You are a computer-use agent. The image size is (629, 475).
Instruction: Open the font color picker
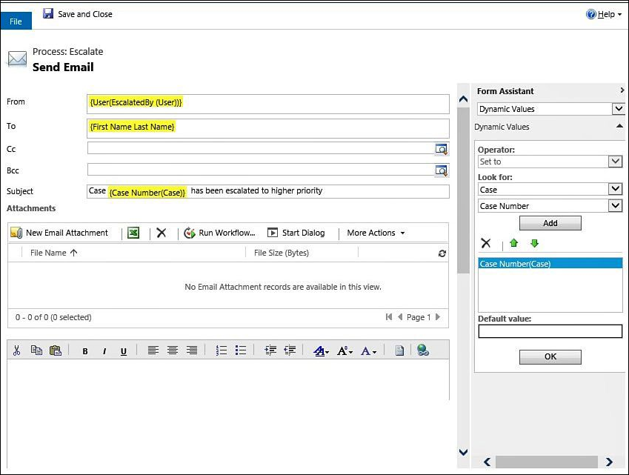[x=369, y=351]
